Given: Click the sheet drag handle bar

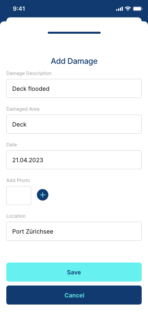Looking at the screenshot, I should pyautogui.click(x=74, y=33).
